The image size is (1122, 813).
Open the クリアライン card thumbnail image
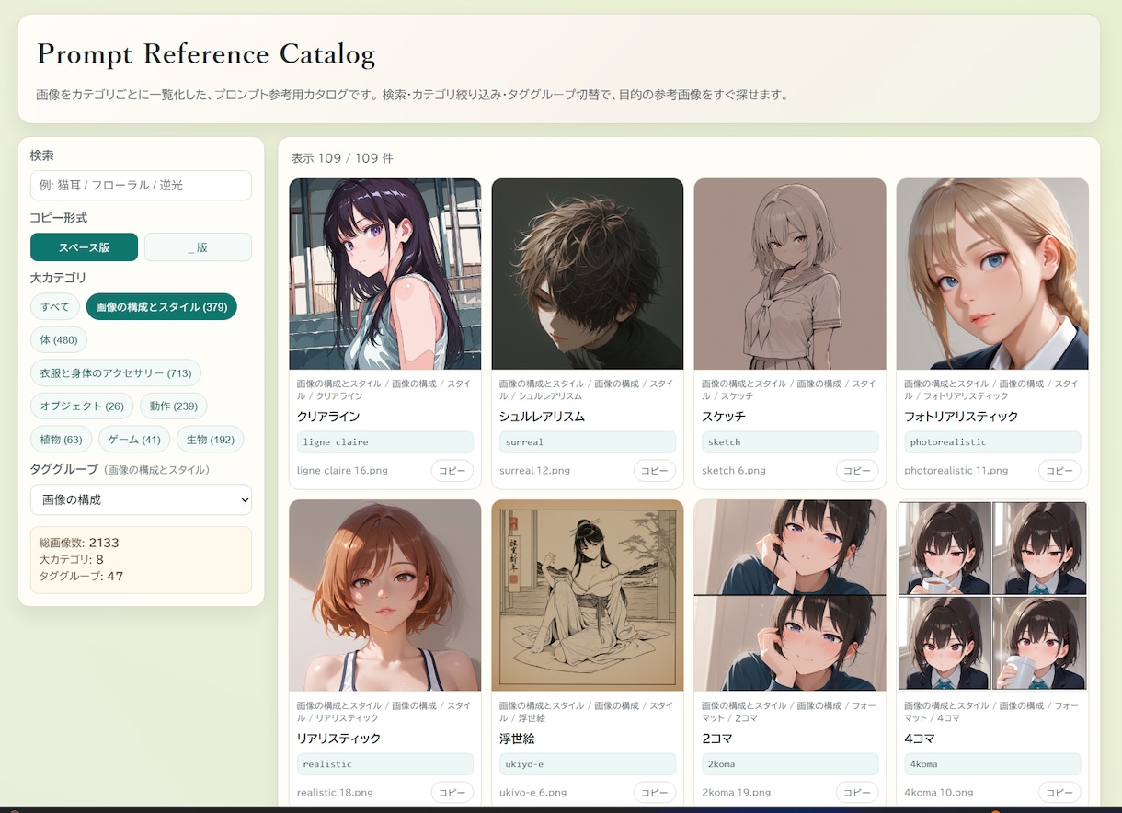click(385, 274)
